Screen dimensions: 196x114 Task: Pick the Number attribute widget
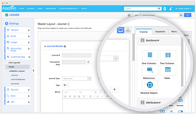(x=180, y=100)
